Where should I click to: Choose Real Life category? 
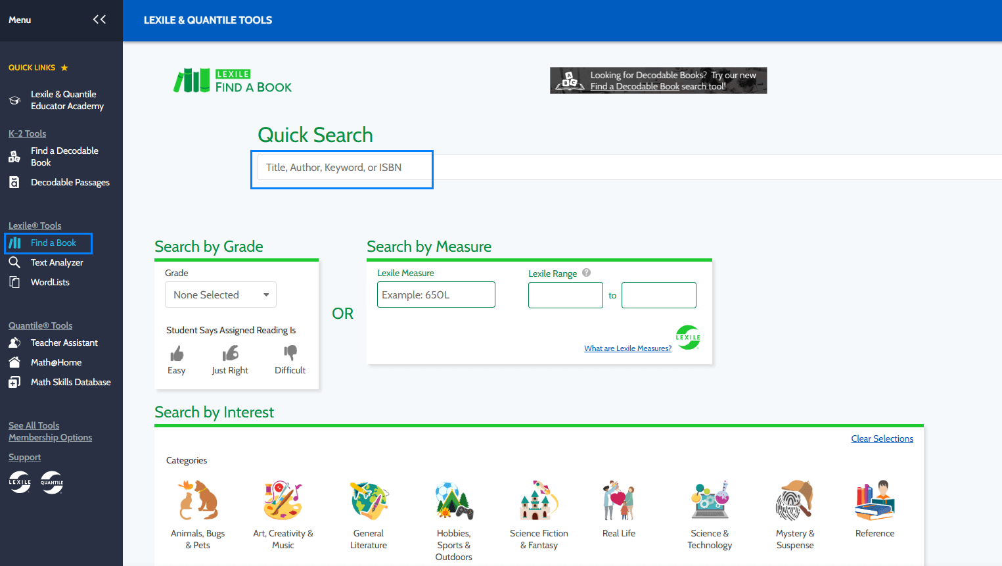(619, 509)
